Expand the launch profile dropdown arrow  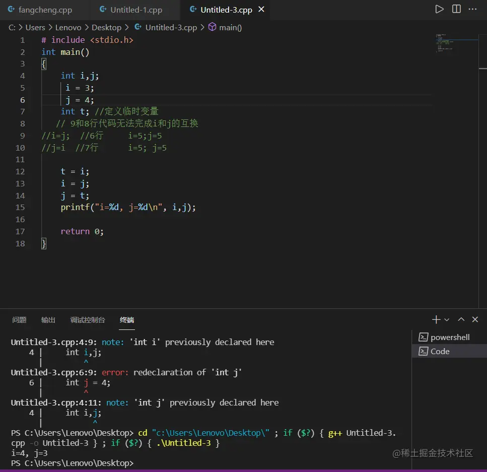click(447, 320)
